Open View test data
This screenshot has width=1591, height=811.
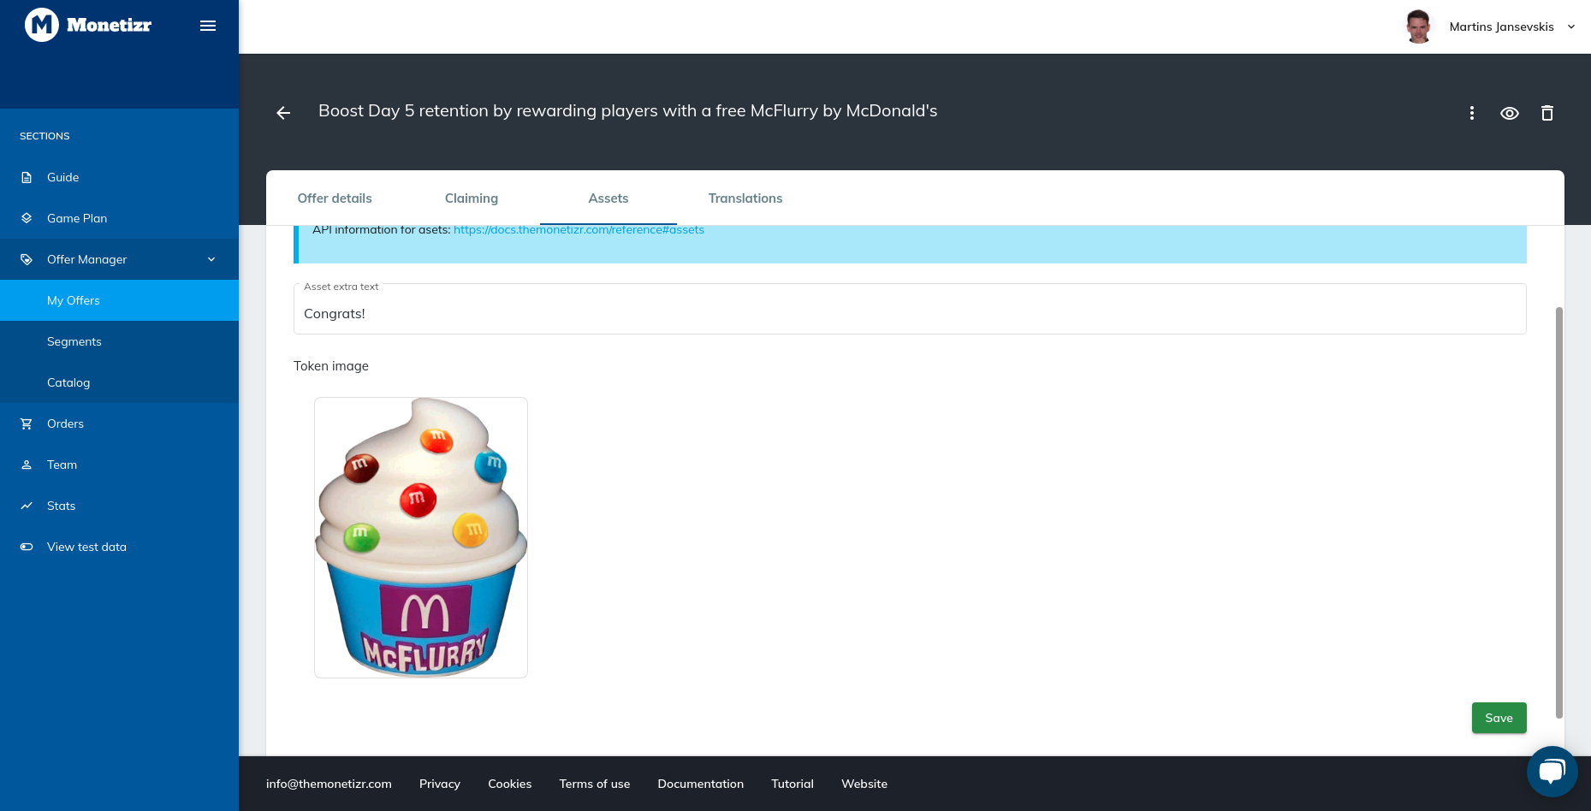coord(119,547)
